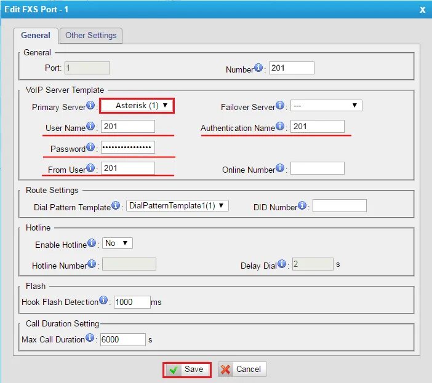Open the Other Settings tab
The image size is (432, 383).
click(91, 36)
